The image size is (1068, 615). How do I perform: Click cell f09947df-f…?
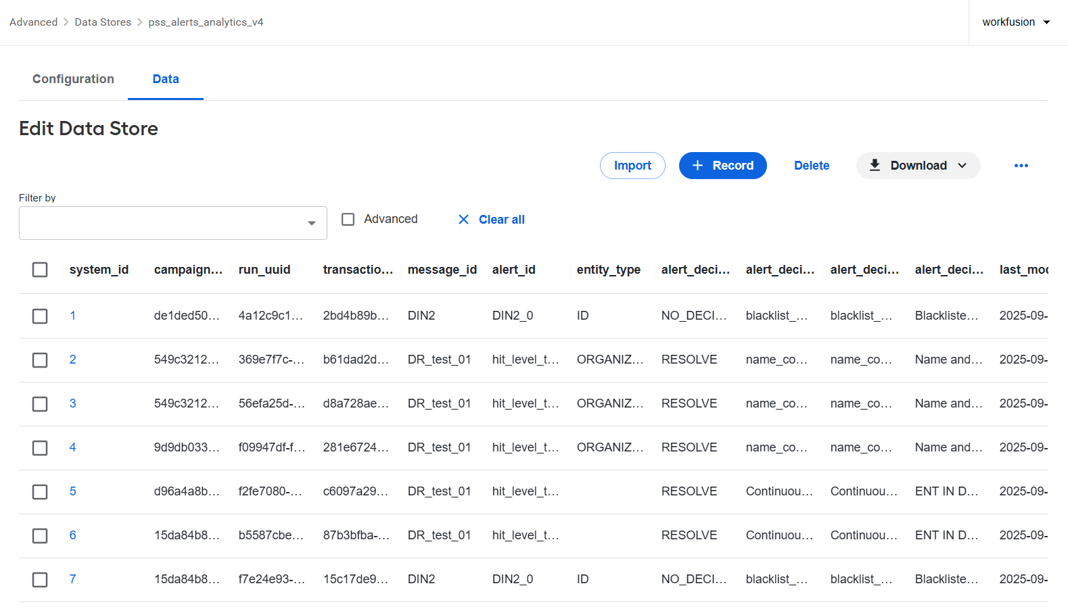pos(272,447)
